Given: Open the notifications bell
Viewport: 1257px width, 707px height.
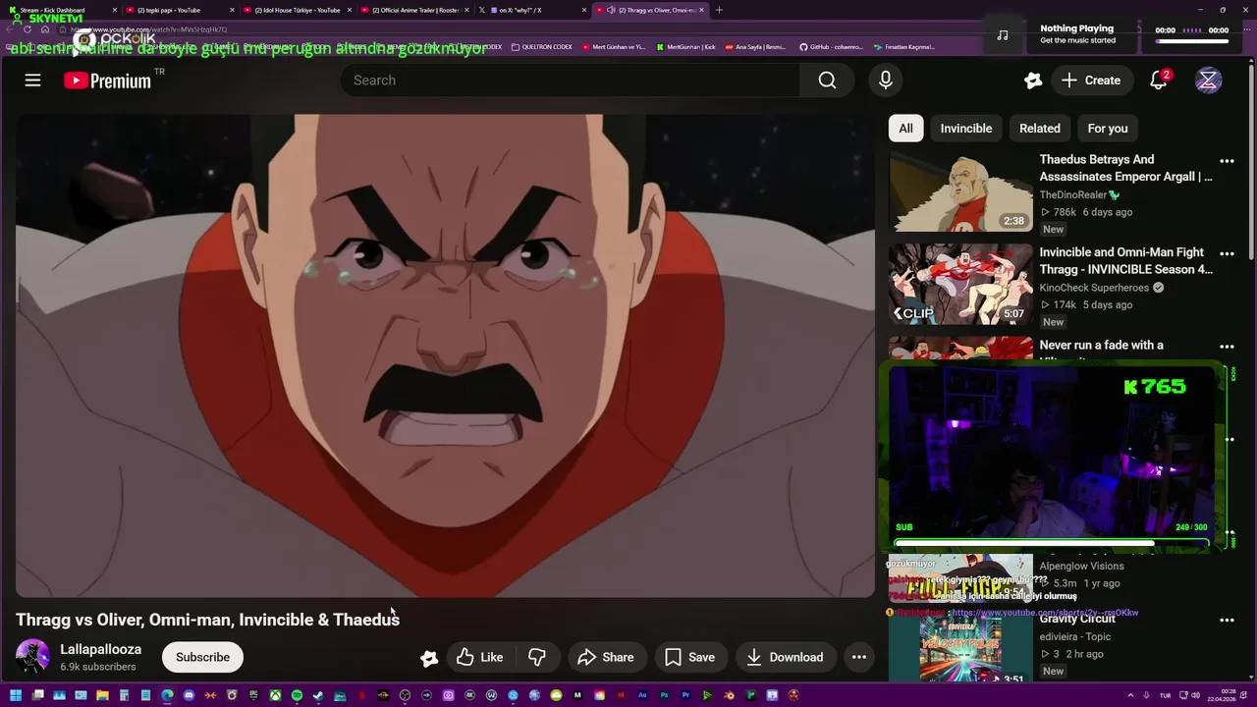Looking at the screenshot, I should pyautogui.click(x=1159, y=81).
